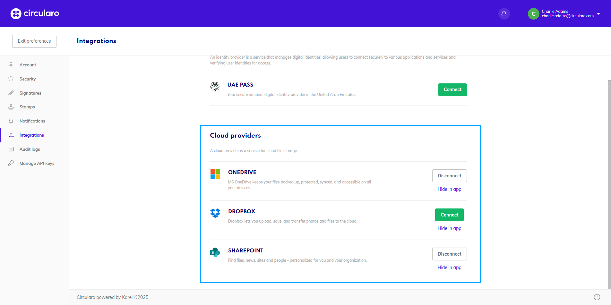Click the Manage API keys key icon
Viewport: 611px width, 305px height.
pos(11,163)
